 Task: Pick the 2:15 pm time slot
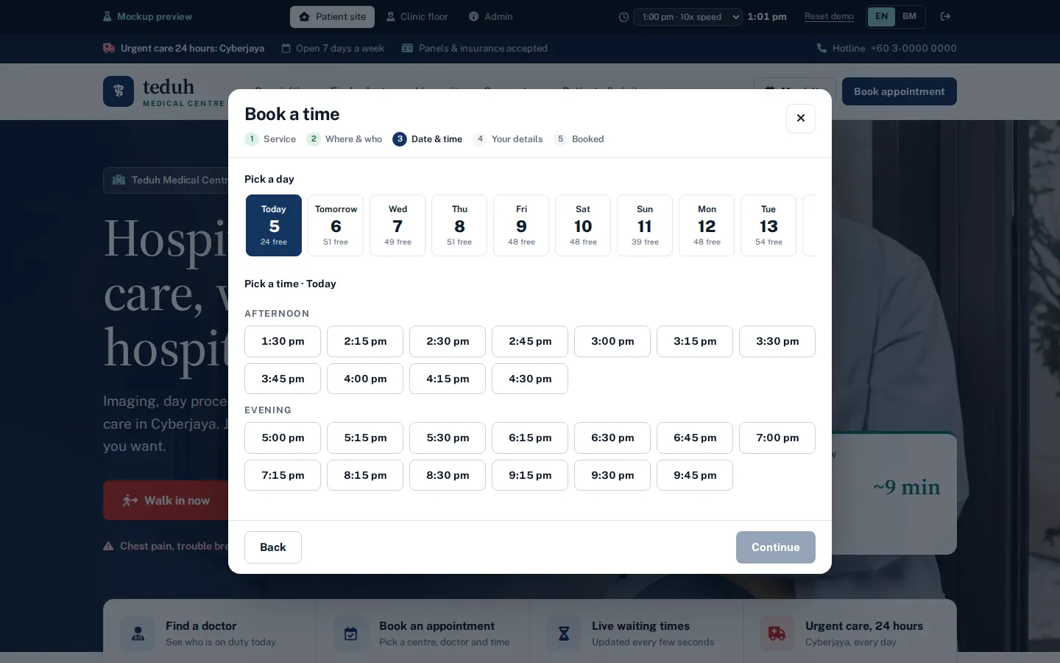365,341
